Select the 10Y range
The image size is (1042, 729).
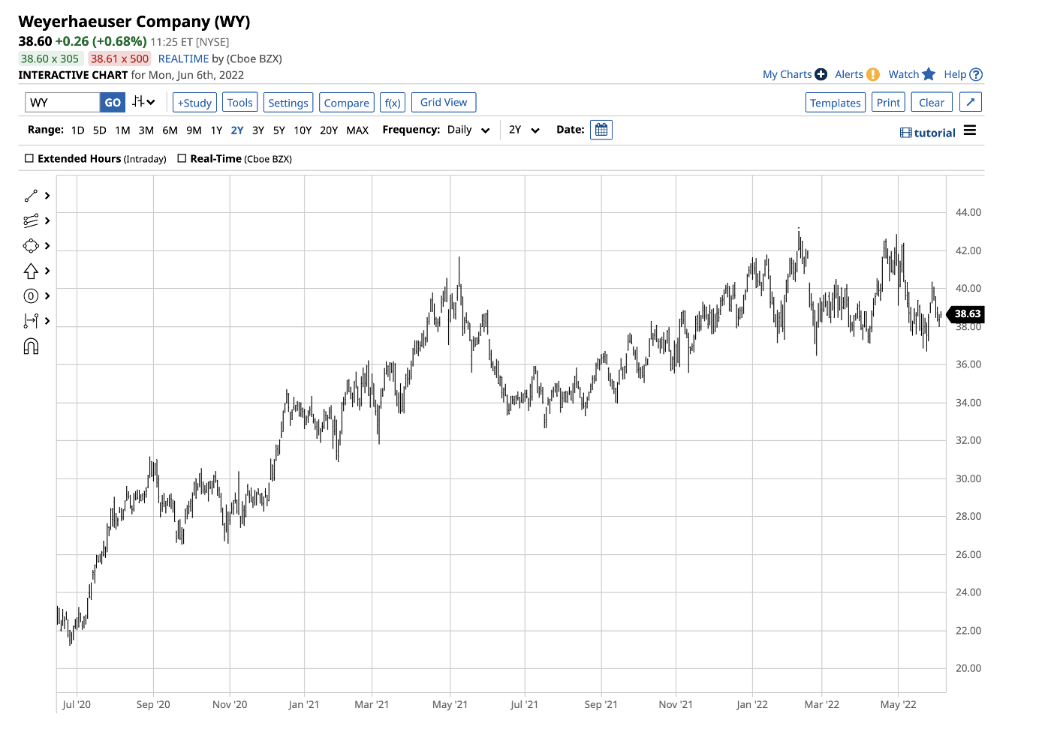tap(303, 130)
